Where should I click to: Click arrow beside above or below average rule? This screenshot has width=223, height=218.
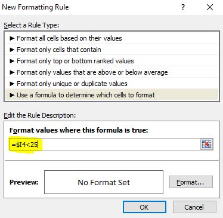[x=12, y=72]
